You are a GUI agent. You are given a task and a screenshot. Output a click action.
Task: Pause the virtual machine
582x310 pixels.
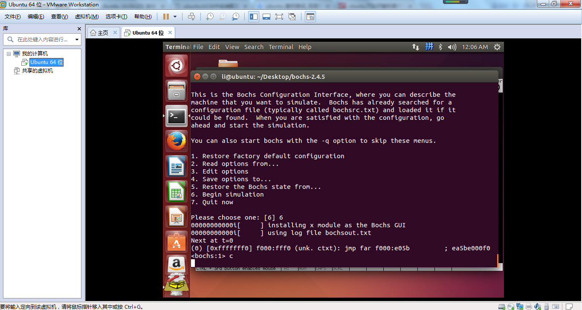166,17
